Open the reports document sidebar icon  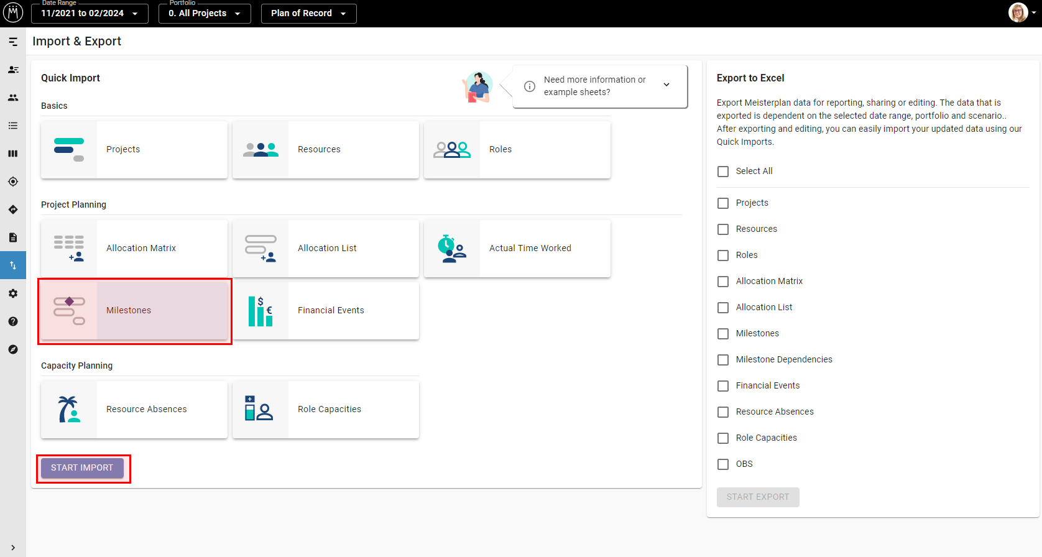coord(13,237)
